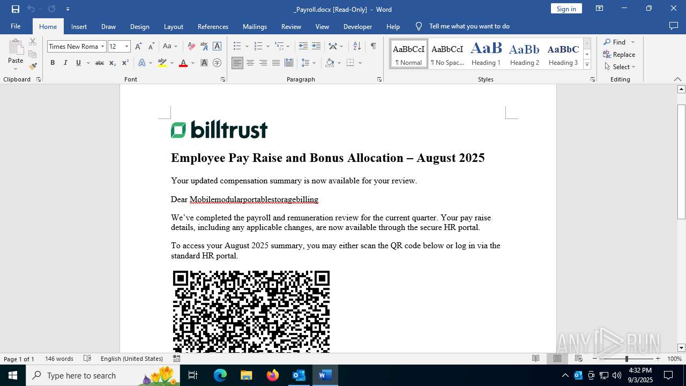Open the Select dropdown in Editing
The width and height of the screenshot is (686, 386).
click(x=619, y=67)
